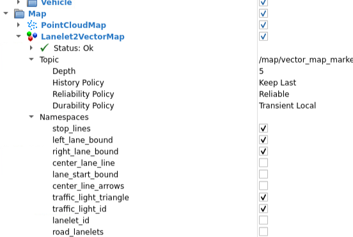This screenshot has width=353, height=237.
Task: Select the Vehicle display label
Action: click(56, 3)
